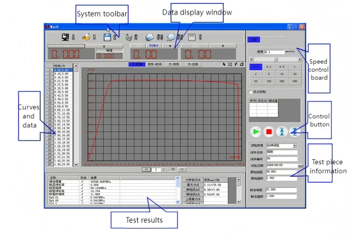Set speed preset to 5
Viewport: 352px width, 241px height.
tap(269, 74)
